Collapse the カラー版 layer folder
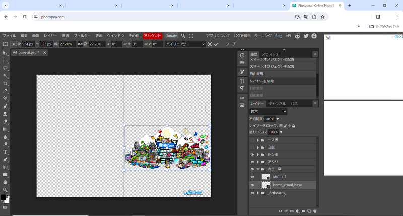This screenshot has height=216, width=403. 258,169
